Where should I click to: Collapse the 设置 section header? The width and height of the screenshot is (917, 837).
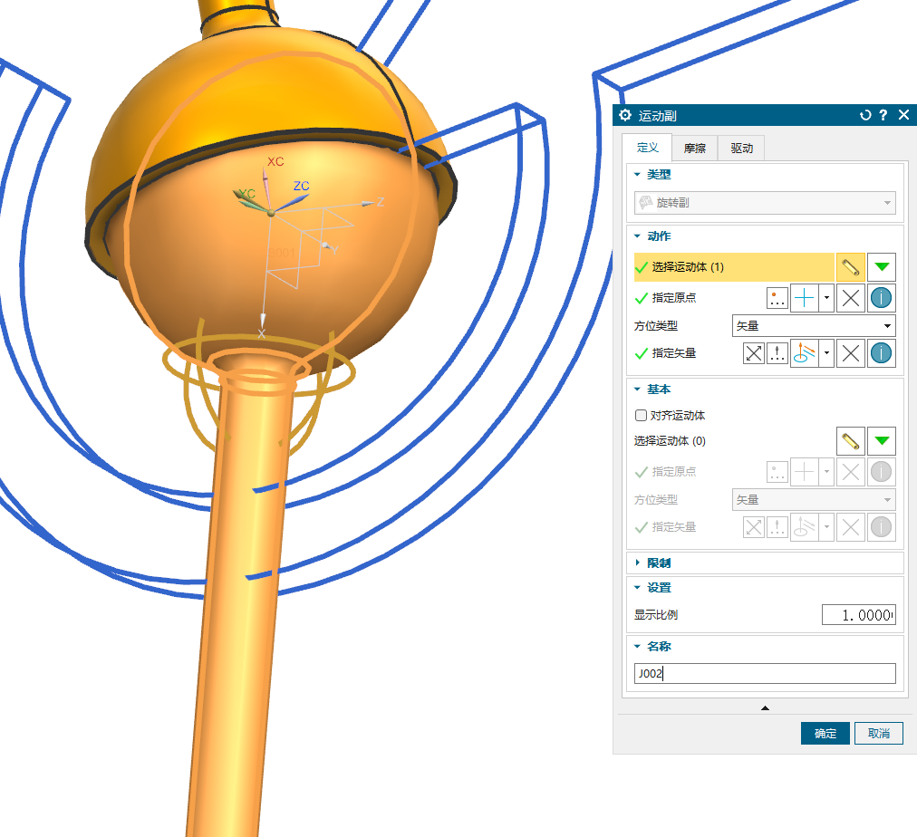point(658,588)
